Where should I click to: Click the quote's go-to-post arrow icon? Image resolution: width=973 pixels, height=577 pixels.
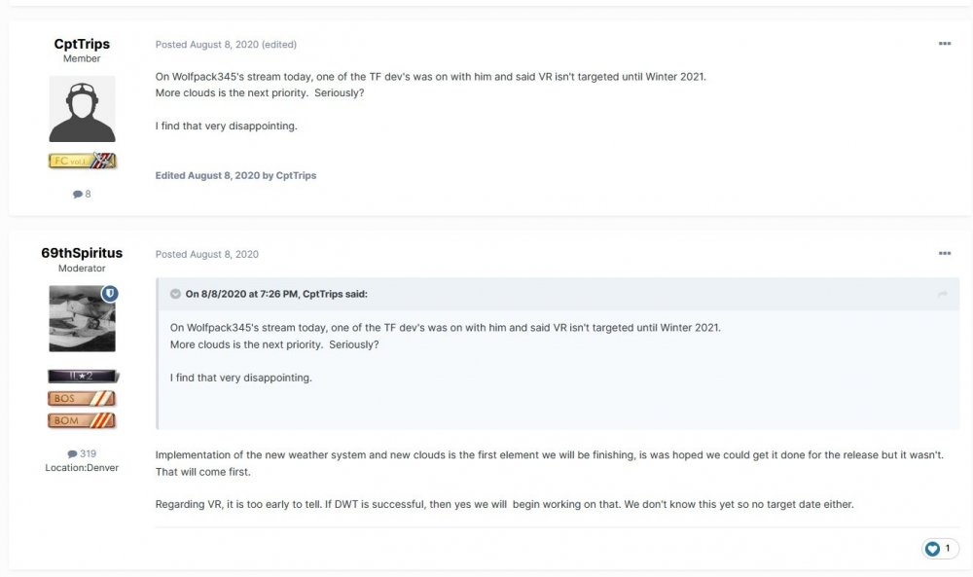point(942,294)
